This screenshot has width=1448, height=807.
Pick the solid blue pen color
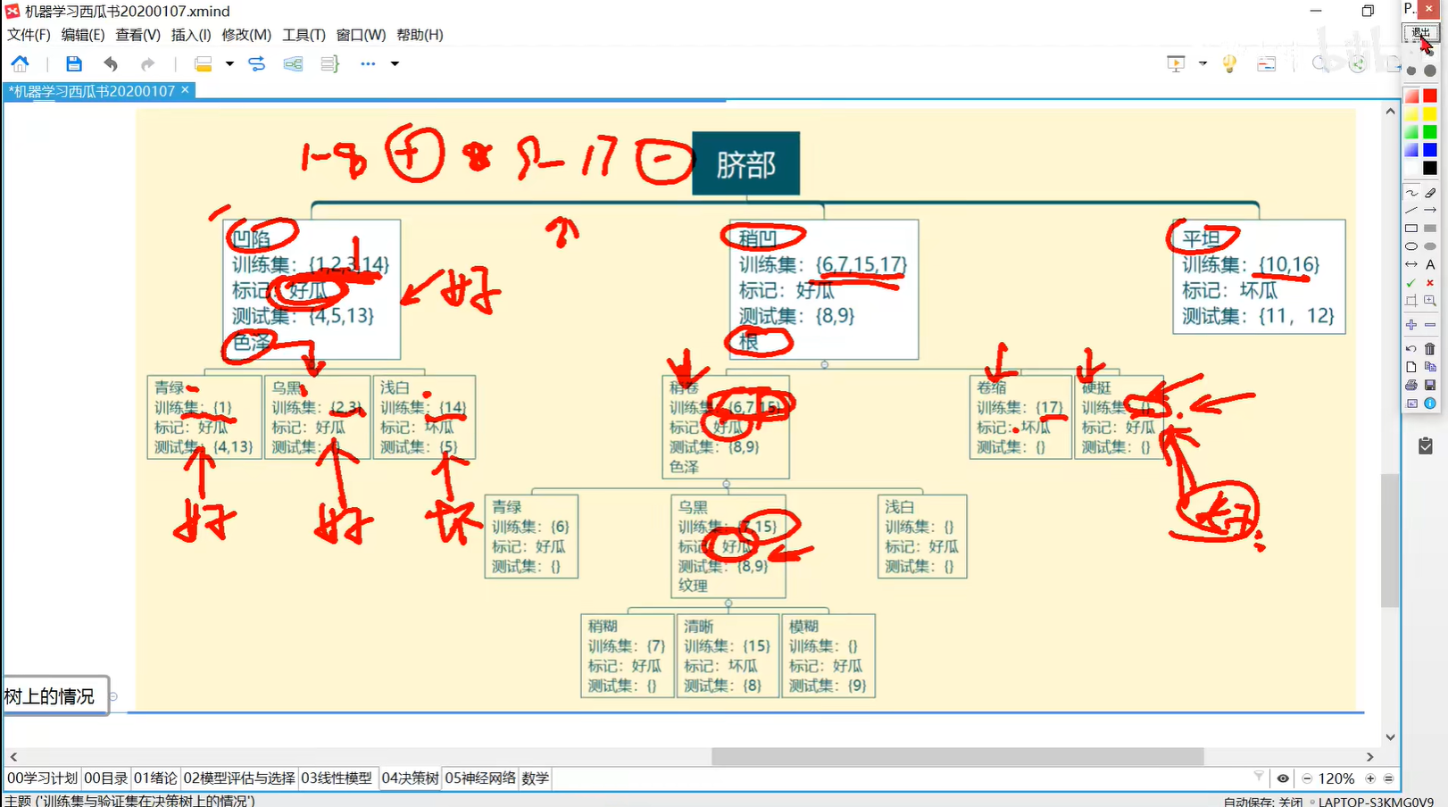click(1430, 150)
